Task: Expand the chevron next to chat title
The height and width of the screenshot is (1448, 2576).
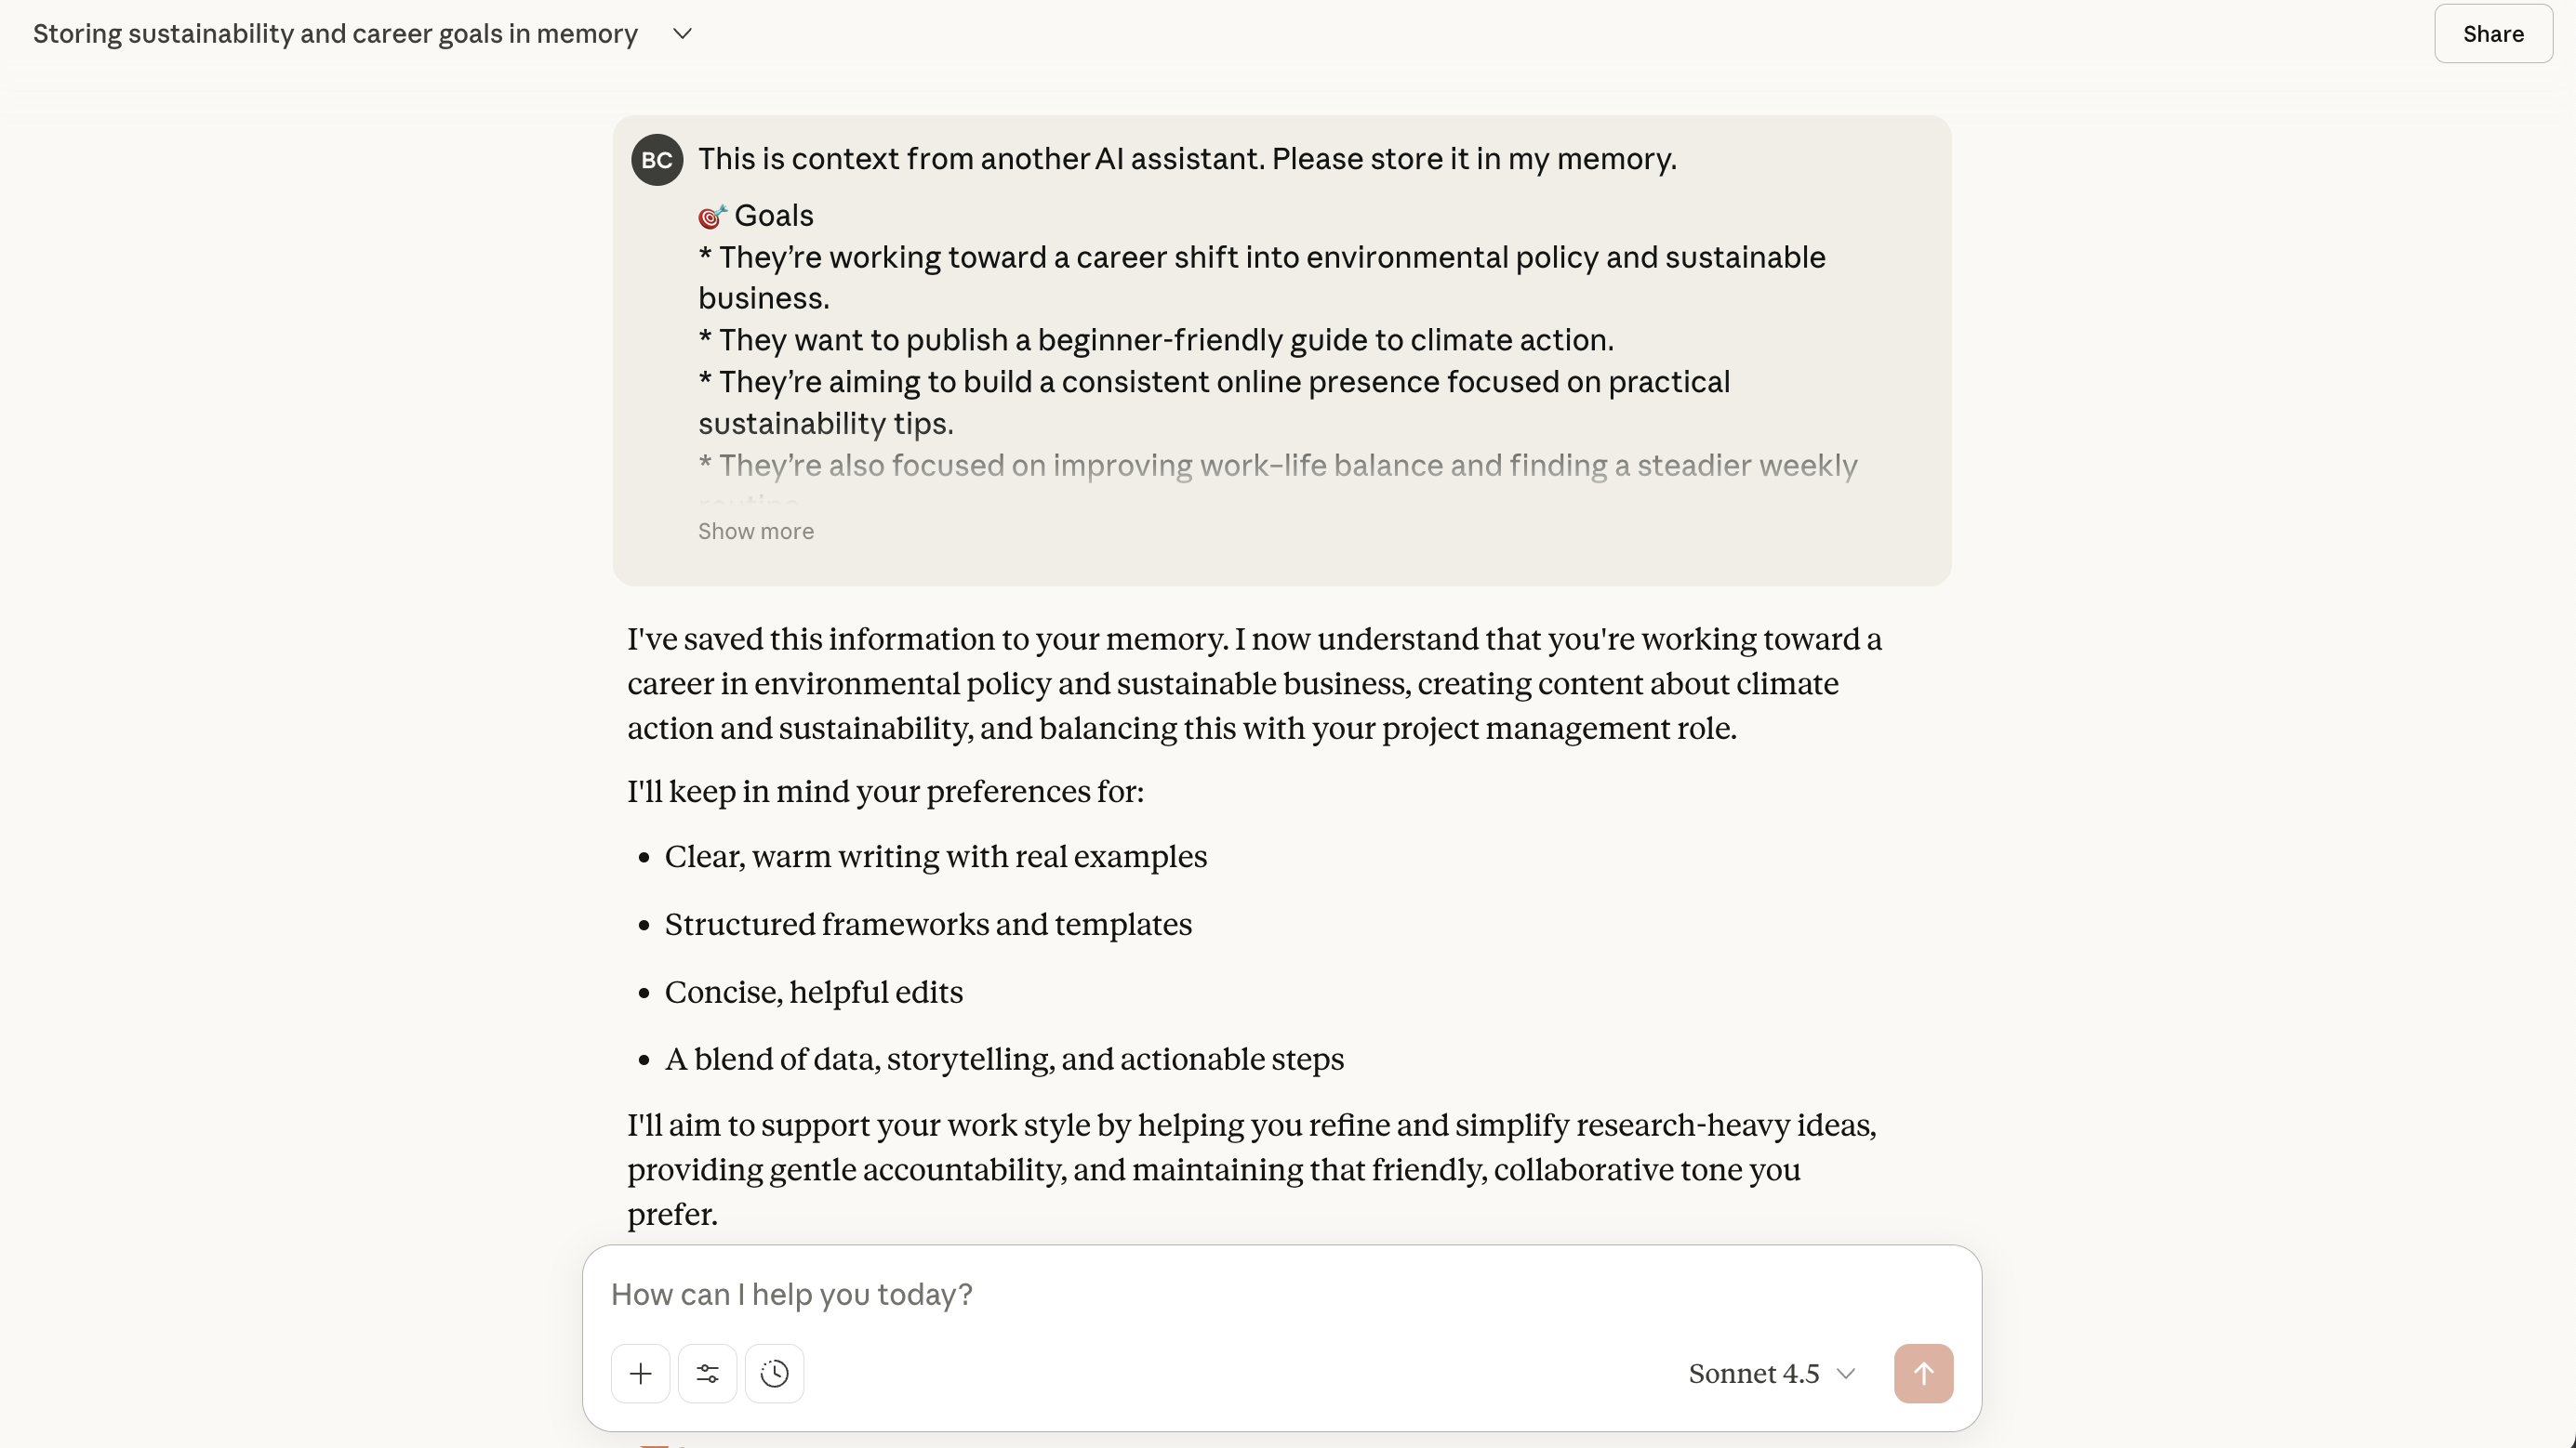Action: click(682, 34)
